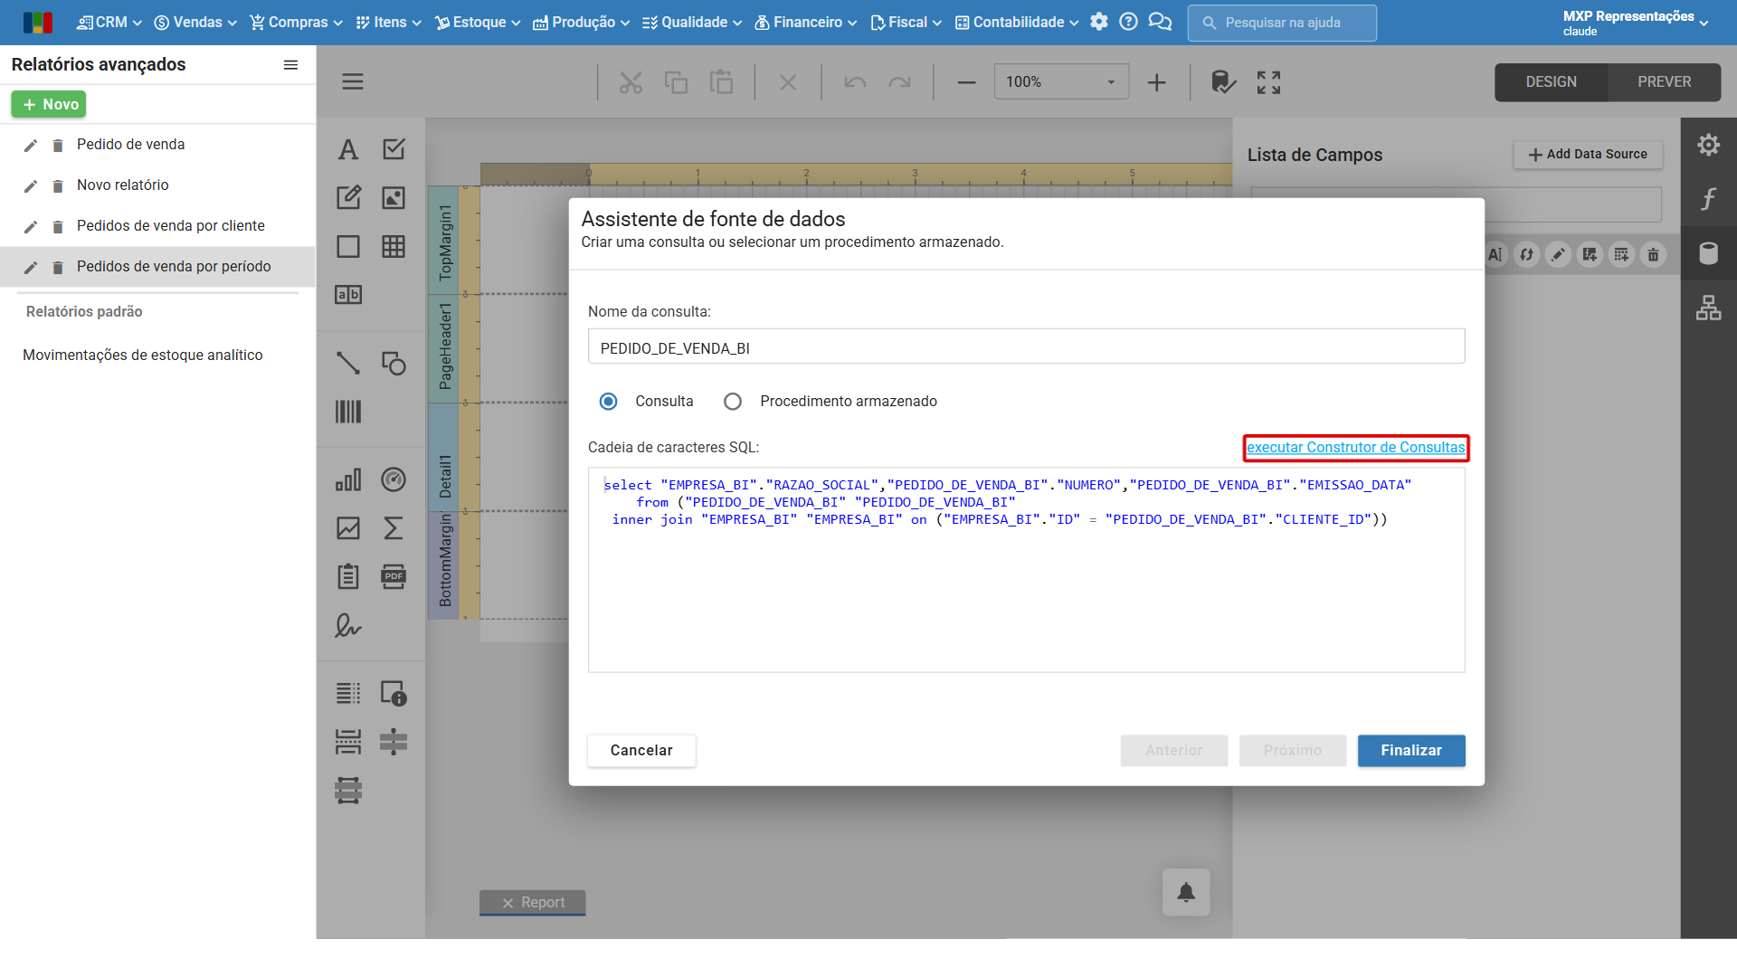
Task: Select the Table control tool
Action: (394, 247)
